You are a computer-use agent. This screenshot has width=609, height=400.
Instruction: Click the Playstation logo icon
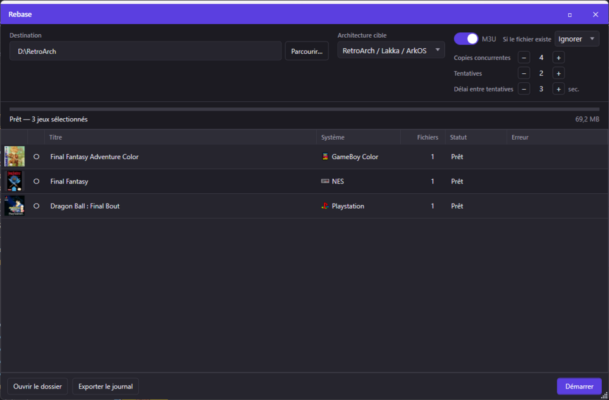325,206
